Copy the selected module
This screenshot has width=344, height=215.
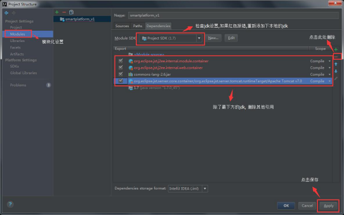pos(71,12)
